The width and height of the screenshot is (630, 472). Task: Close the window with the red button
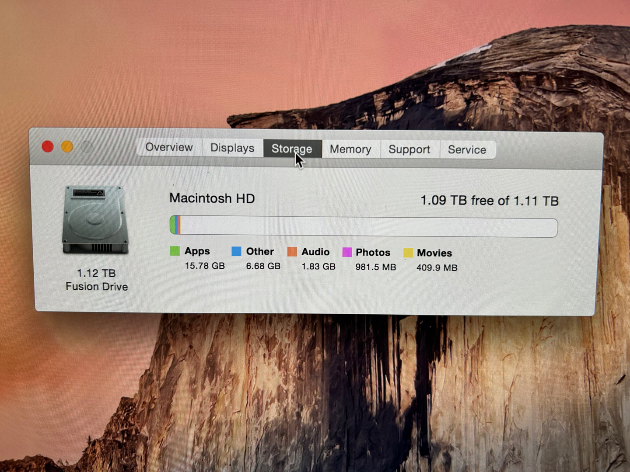point(48,146)
